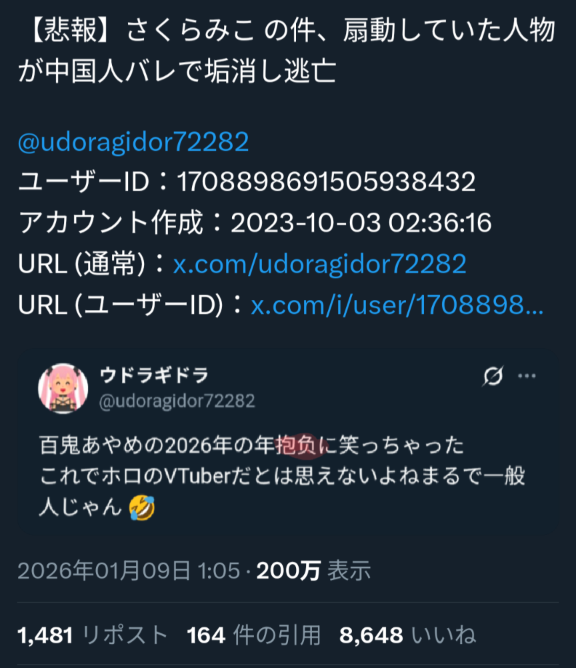Open quoted post text about 百鬼あやめ

point(282,476)
